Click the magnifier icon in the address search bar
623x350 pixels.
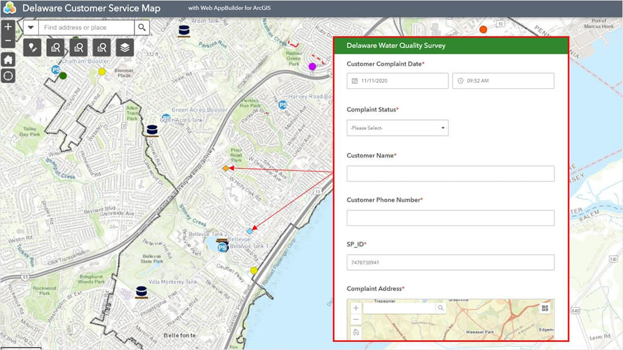[x=142, y=27]
